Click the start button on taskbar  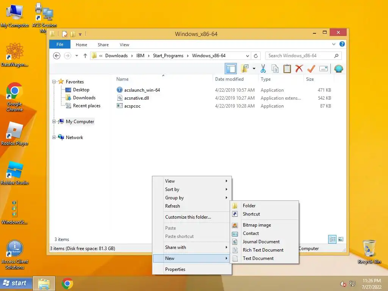click(x=16, y=283)
